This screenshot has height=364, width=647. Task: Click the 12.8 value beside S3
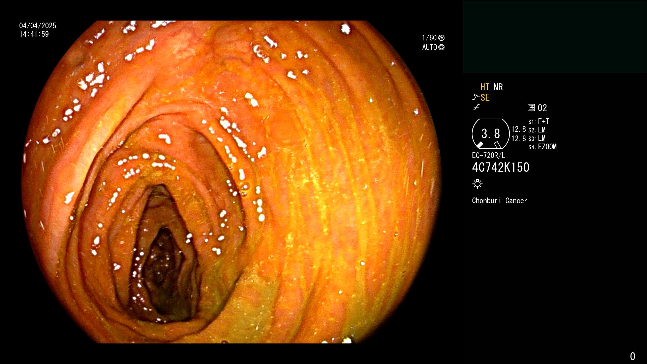click(519, 139)
